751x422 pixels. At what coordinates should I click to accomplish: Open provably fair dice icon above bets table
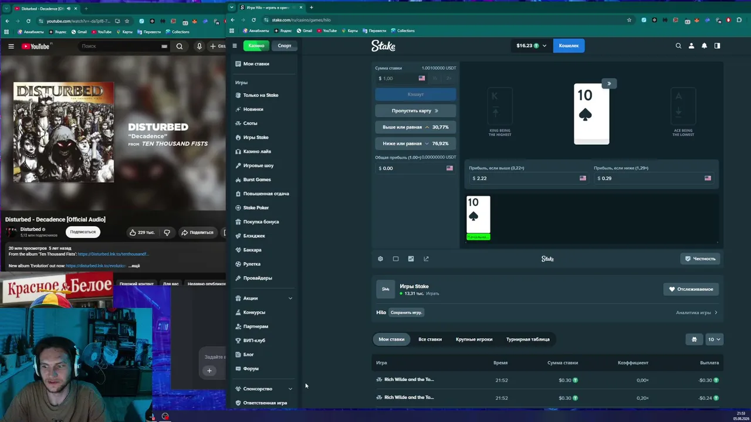pyautogui.click(x=694, y=339)
